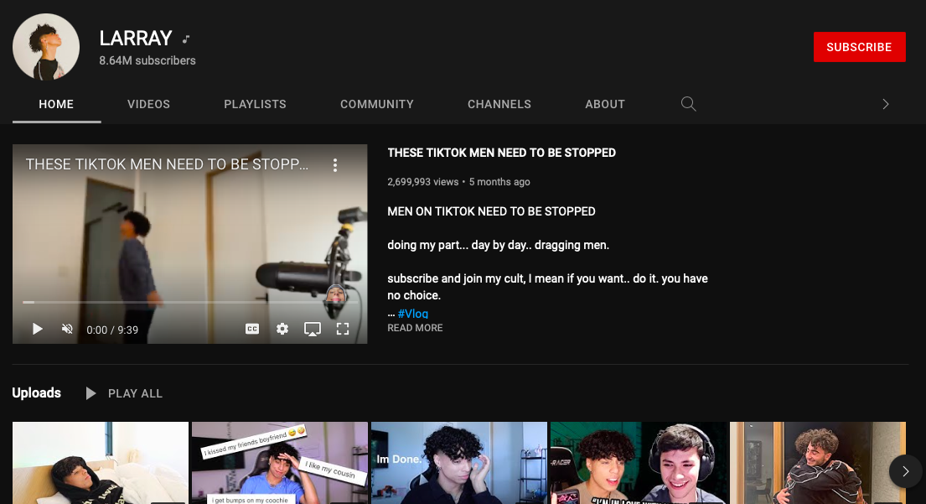
Task: Open the 'Im Done.' upload thumbnail
Action: click(459, 463)
